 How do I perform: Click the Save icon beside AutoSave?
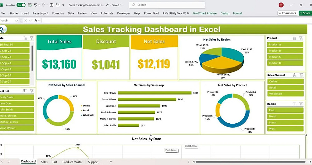tap(30, 5)
